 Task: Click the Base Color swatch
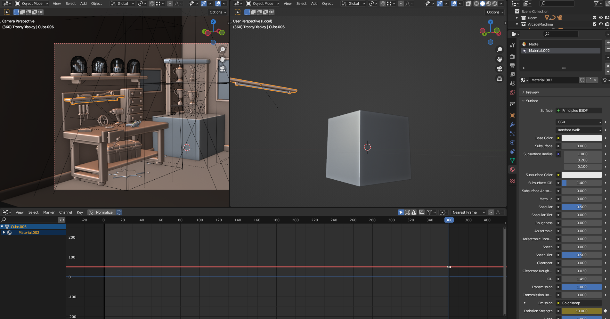[582, 138]
